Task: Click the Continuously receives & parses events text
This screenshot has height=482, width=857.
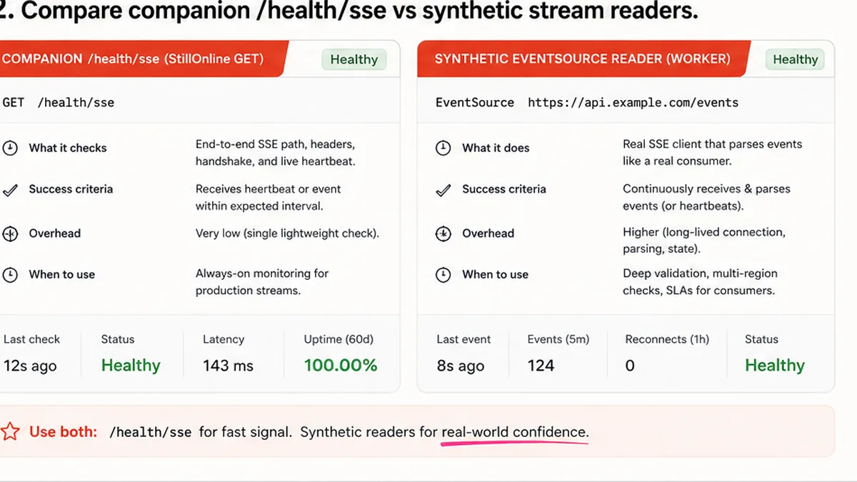Action: 707,198
